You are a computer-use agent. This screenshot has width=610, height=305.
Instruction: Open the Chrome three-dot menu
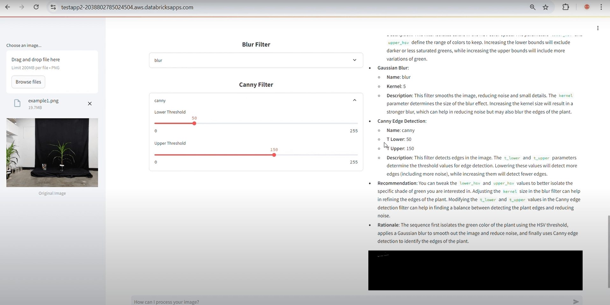point(601,7)
